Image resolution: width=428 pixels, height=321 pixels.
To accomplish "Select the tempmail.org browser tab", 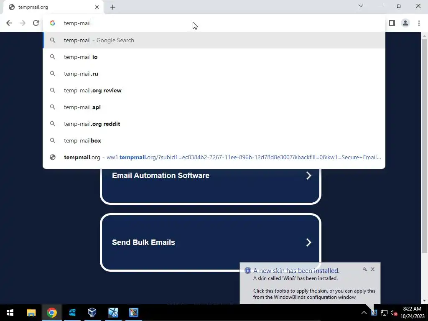I will click(53, 8).
